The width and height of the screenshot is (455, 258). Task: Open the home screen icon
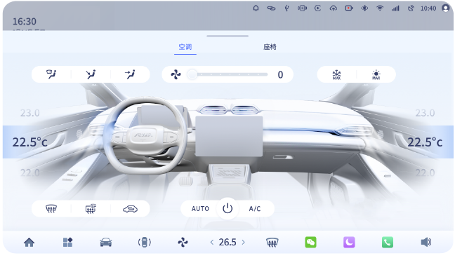(x=29, y=242)
